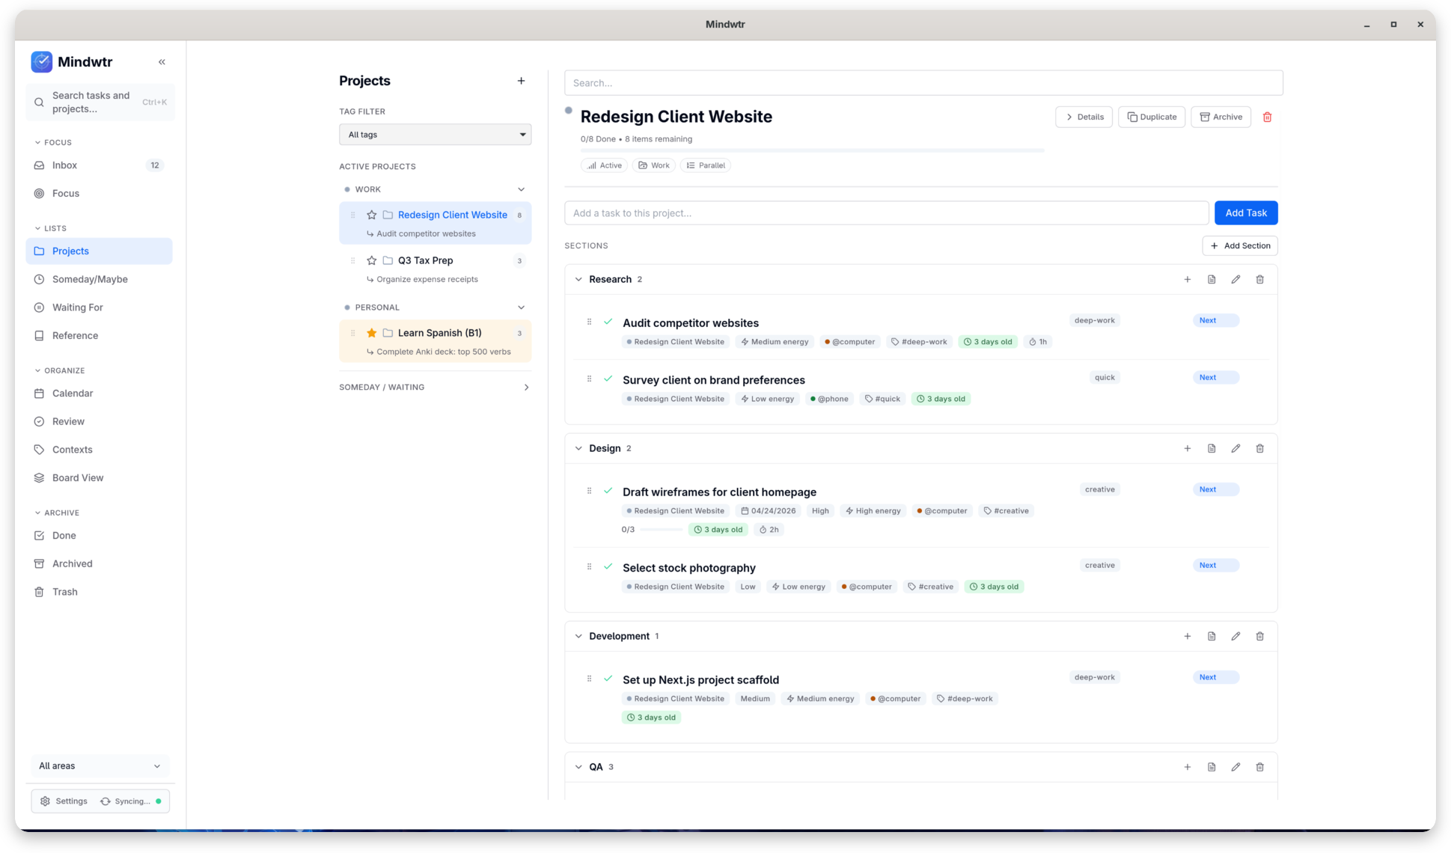Delete the QA section trash icon

1259,767
